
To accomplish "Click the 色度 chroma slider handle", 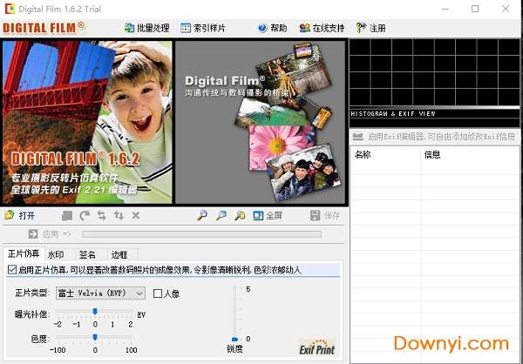I will coord(95,337).
